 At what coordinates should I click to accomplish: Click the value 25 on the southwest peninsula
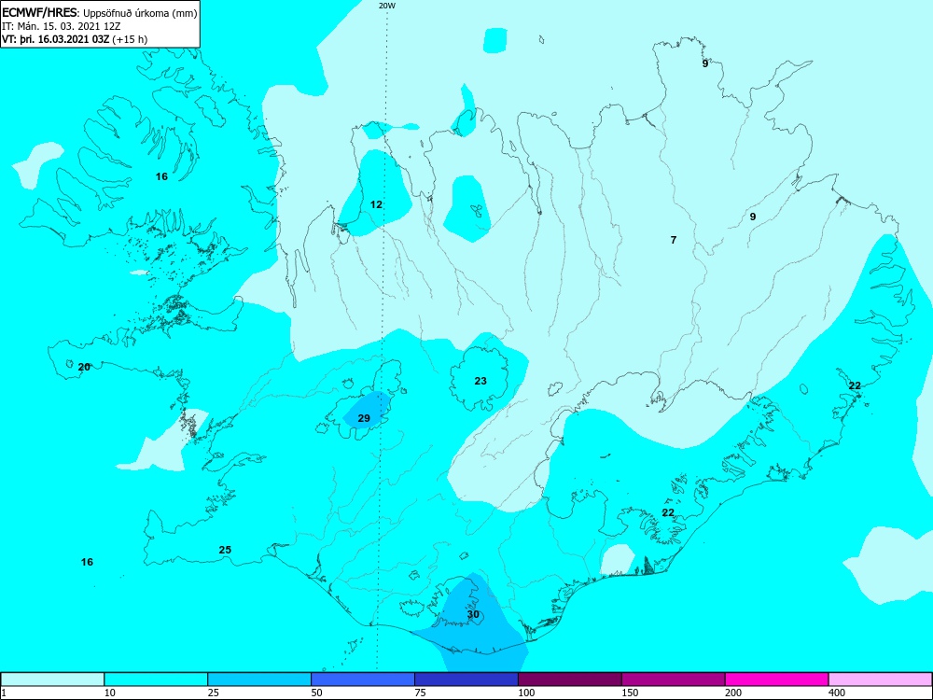coord(225,550)
